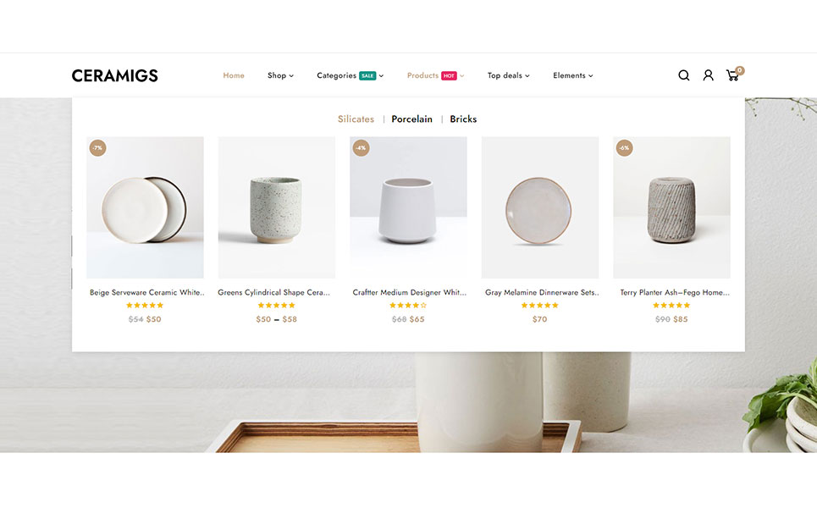Click the CERAMIGS logo
Screen dimensions: 817x508
115,75
